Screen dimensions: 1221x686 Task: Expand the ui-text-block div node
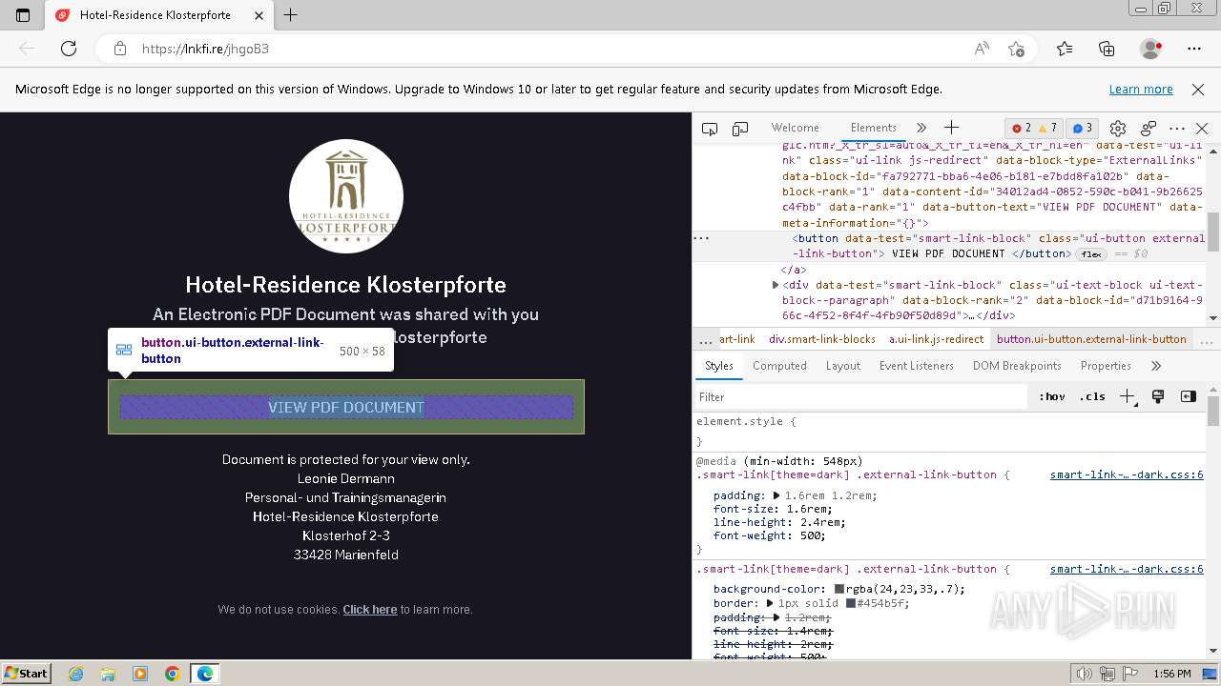[776, 285]
